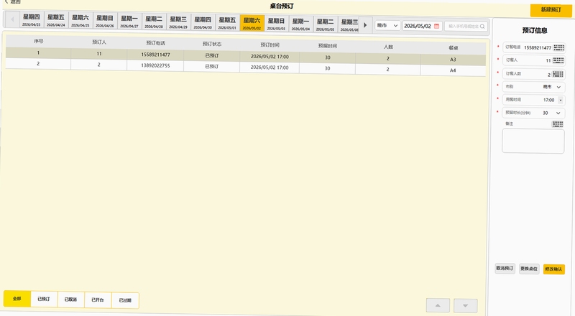575x316 pixels.
Task: Open keyboard for 备注 remarks
Action: pyautogui.click(x=558, y=124)
